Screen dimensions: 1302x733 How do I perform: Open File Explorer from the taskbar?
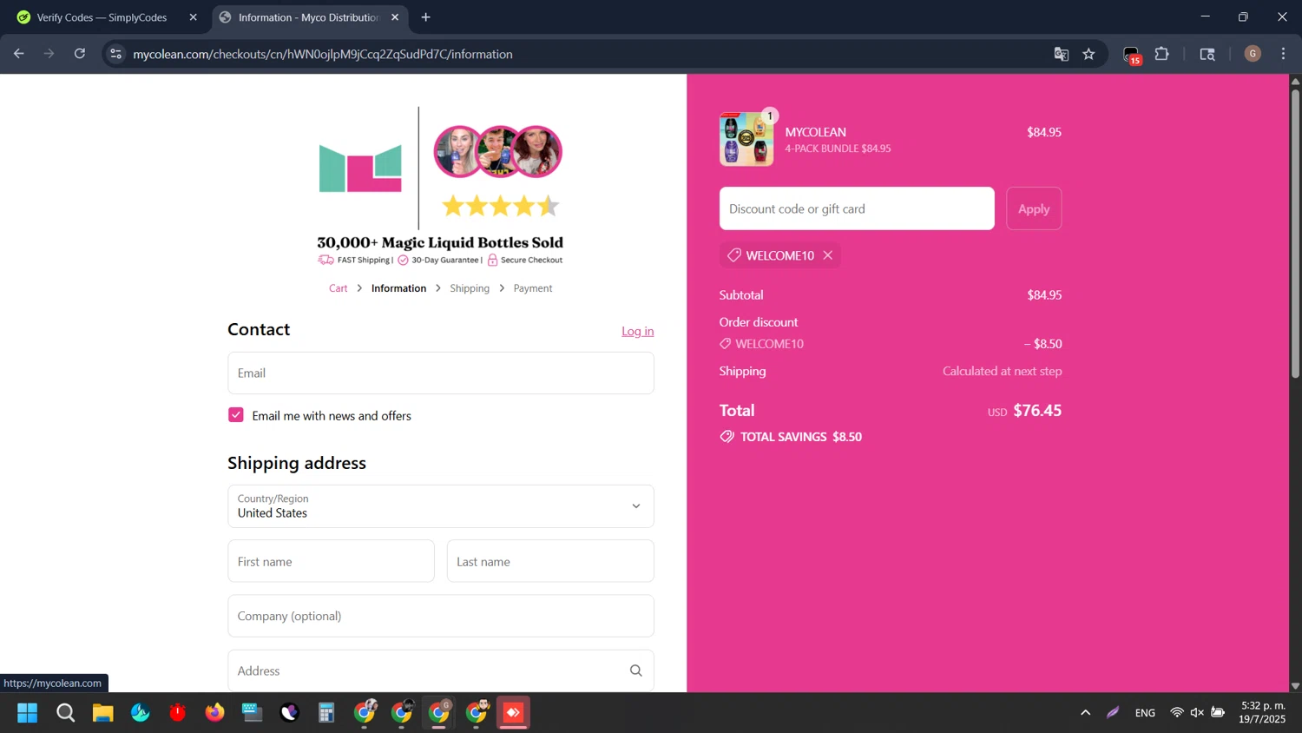tap(103, 713)
